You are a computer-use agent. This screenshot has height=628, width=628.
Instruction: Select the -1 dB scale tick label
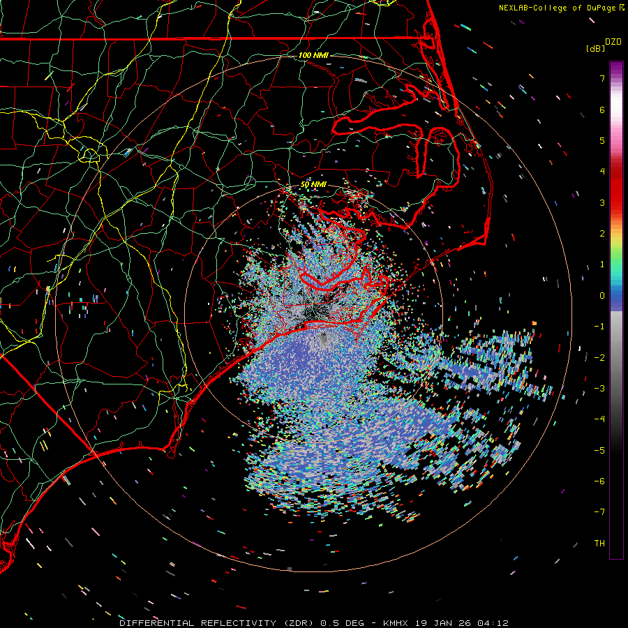[599, 327]
